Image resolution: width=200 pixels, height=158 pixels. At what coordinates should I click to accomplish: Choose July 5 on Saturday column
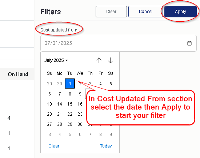pos(111,84)
